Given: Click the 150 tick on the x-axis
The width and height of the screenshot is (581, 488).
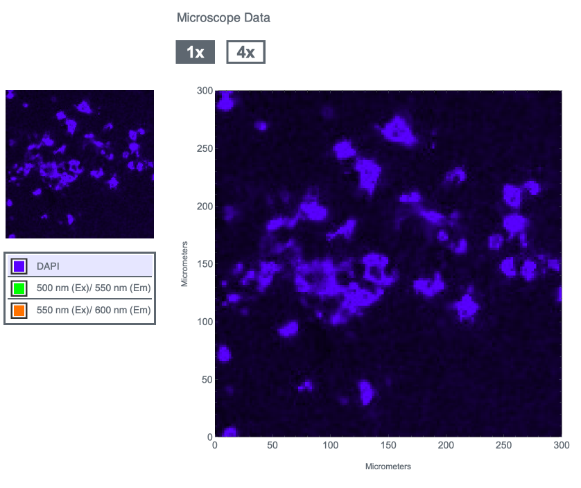Looking at the screenshot, I should coord(388,446).
